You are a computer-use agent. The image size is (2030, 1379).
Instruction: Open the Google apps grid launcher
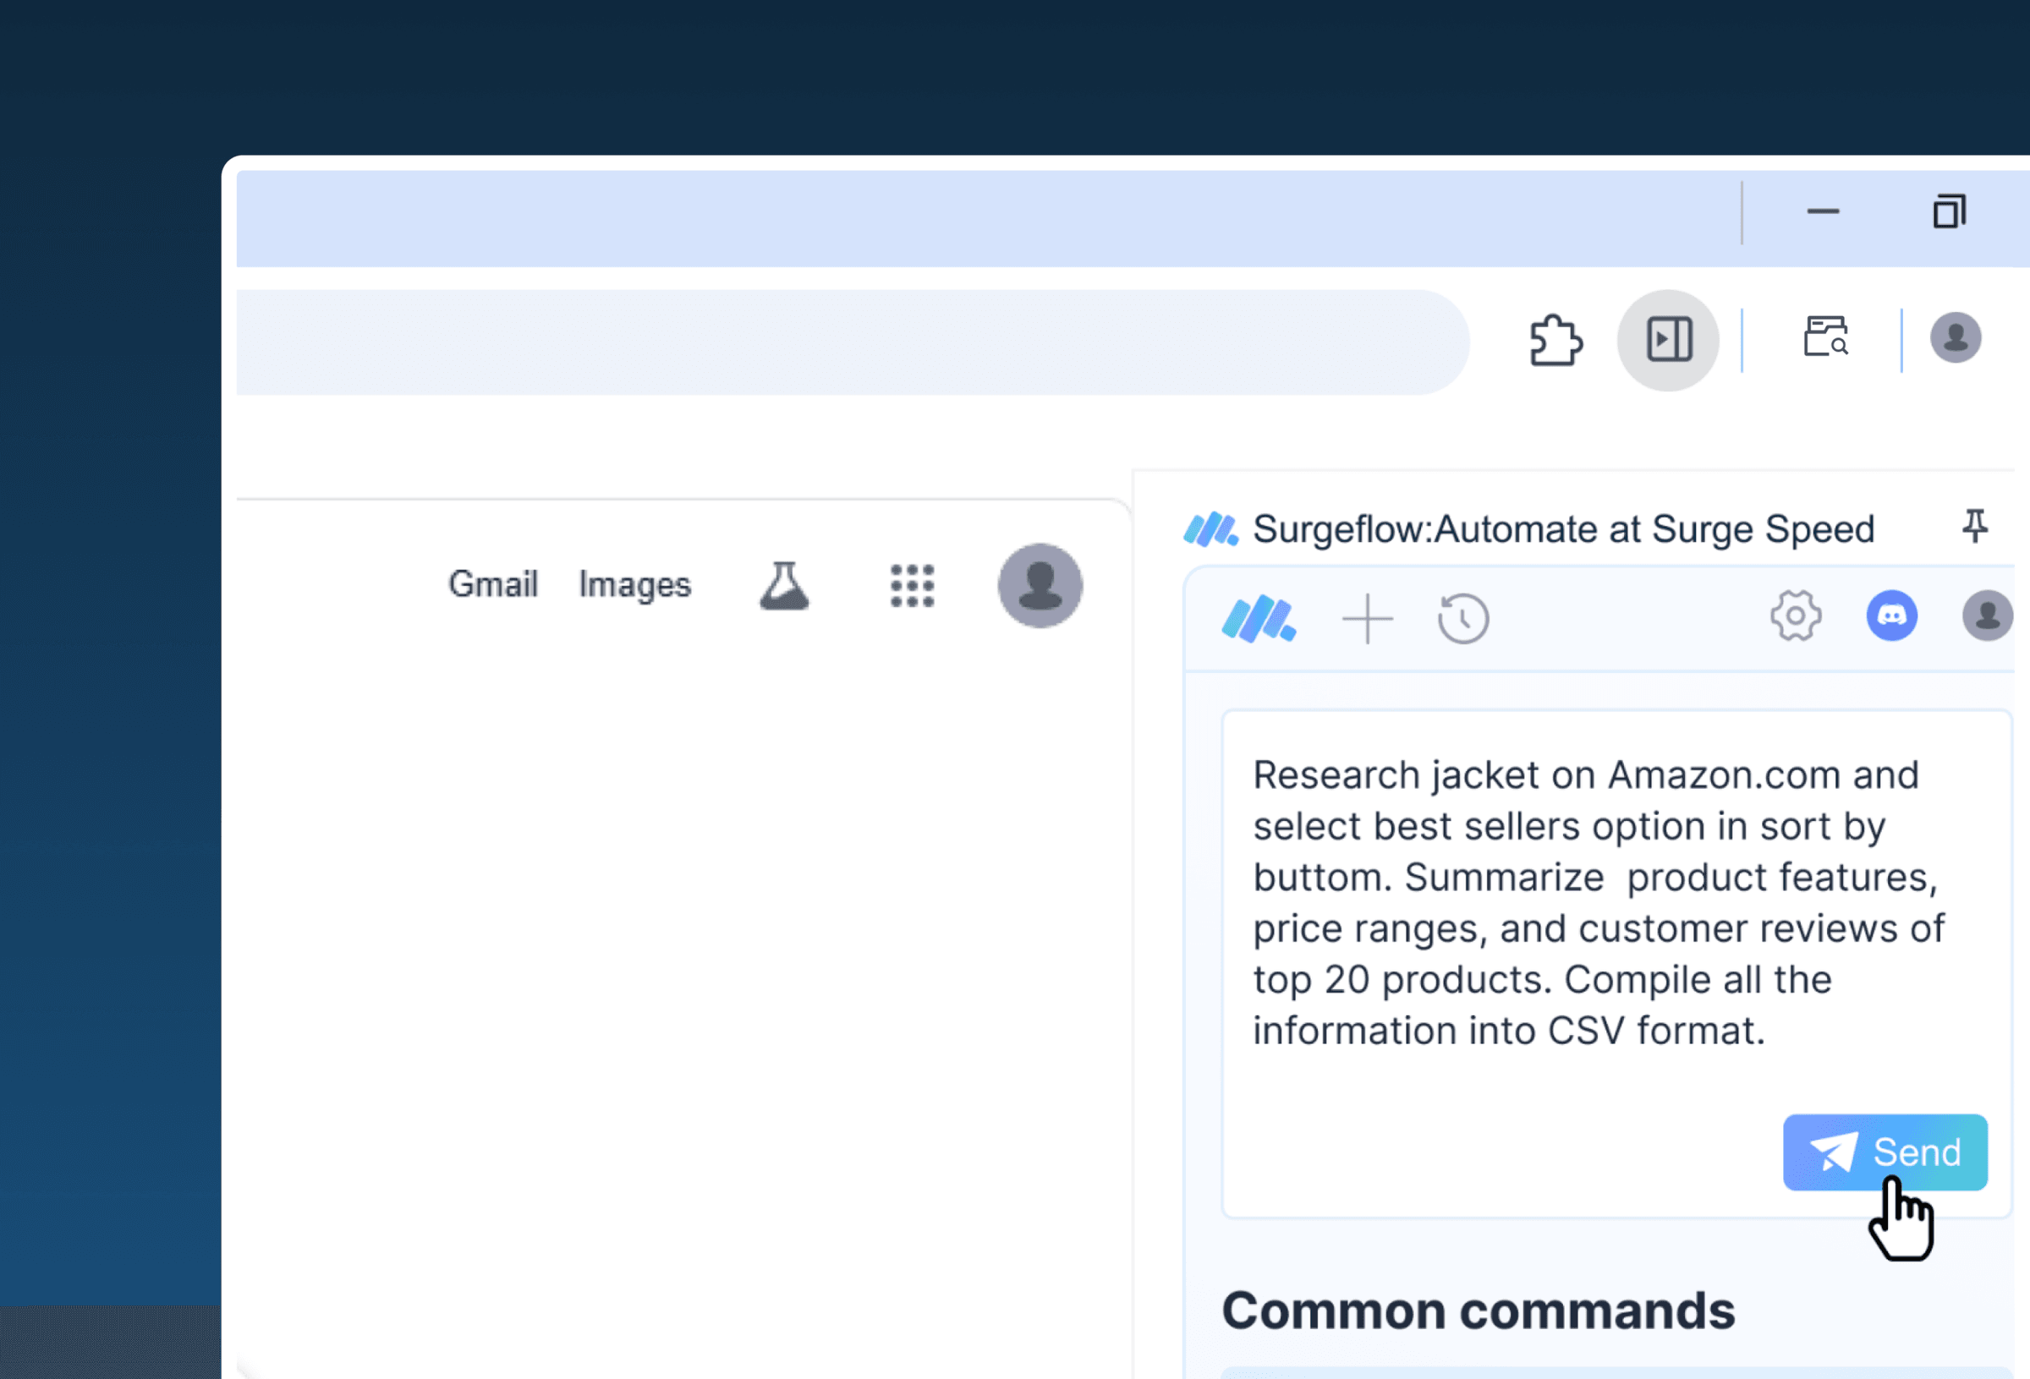pos(912,585)
